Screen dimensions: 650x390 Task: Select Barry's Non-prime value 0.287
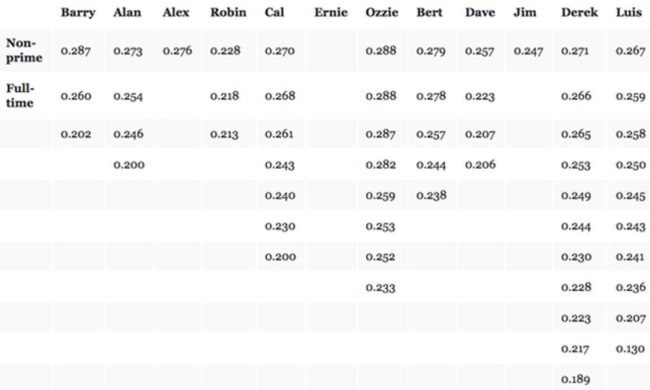pyautogui.click(x=75, y=51)
